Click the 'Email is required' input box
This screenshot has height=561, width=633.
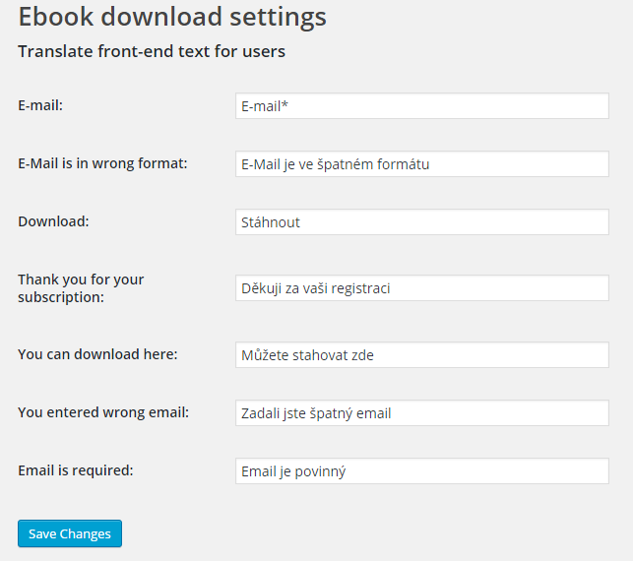421,471
